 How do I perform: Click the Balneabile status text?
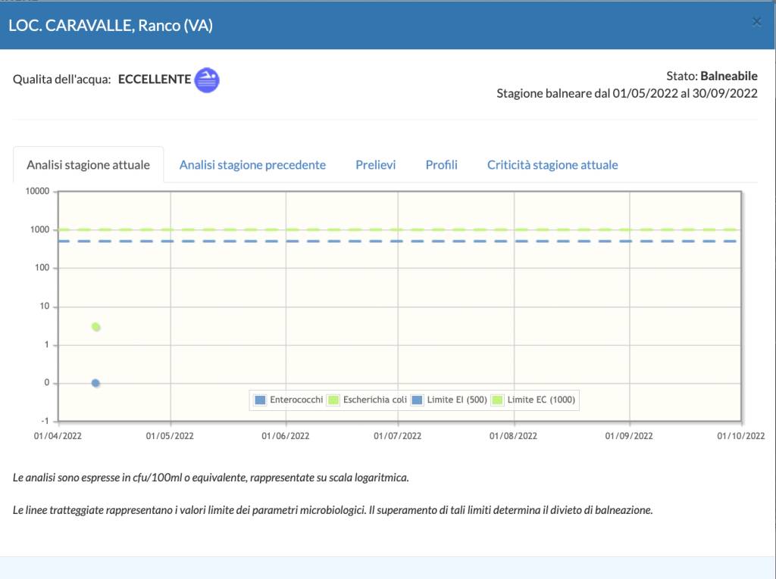[728, 76]
